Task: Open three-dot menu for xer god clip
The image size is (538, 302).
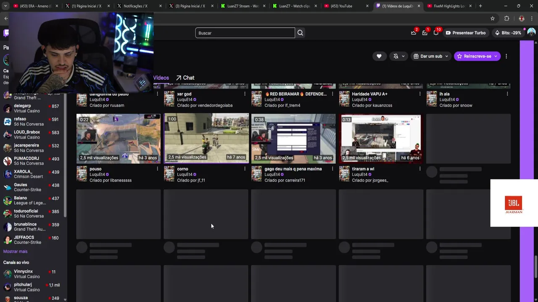Action: point(245,94)
